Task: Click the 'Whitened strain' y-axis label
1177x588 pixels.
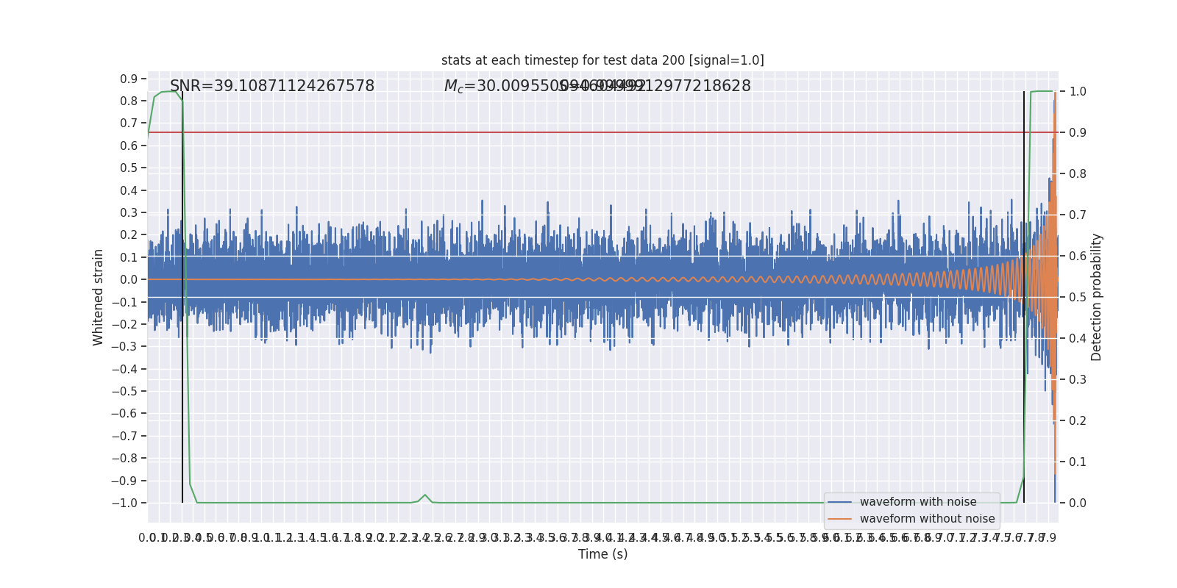Action: (99, 297)
